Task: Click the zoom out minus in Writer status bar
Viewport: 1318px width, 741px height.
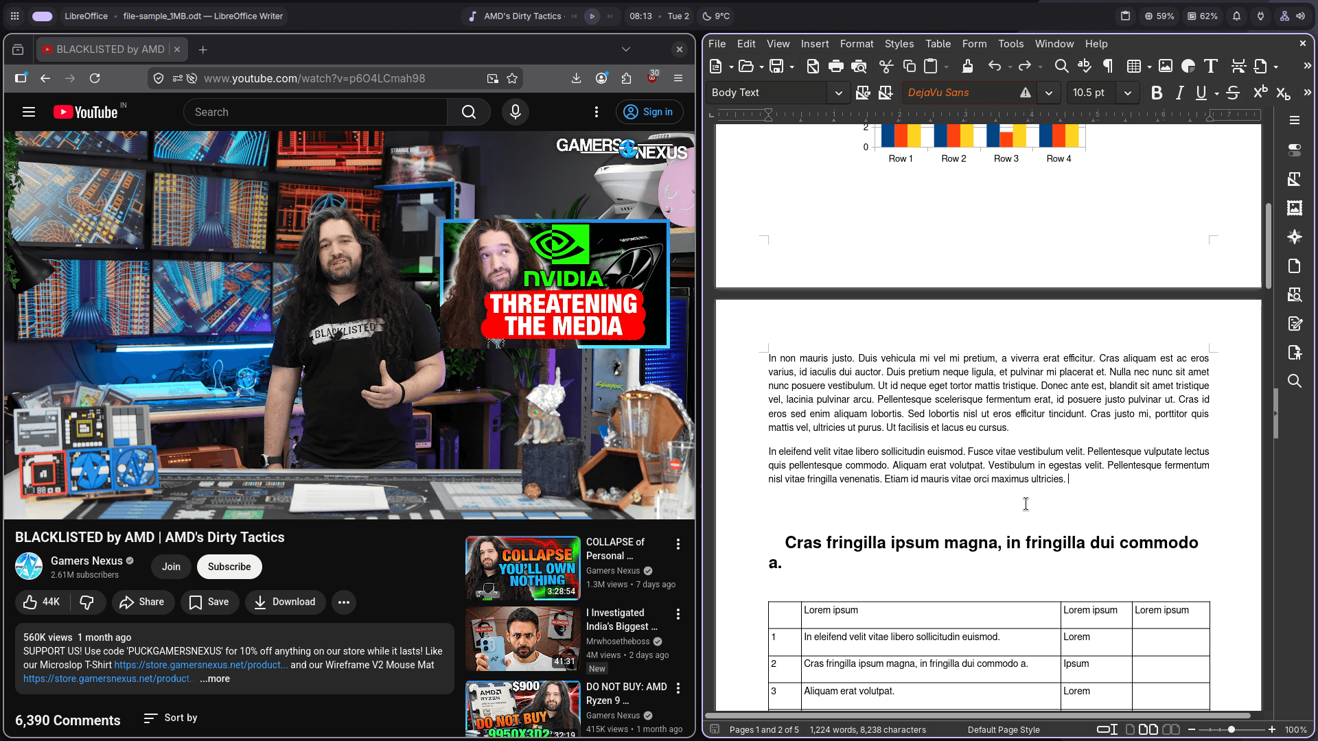Action: click(1192, 729)
